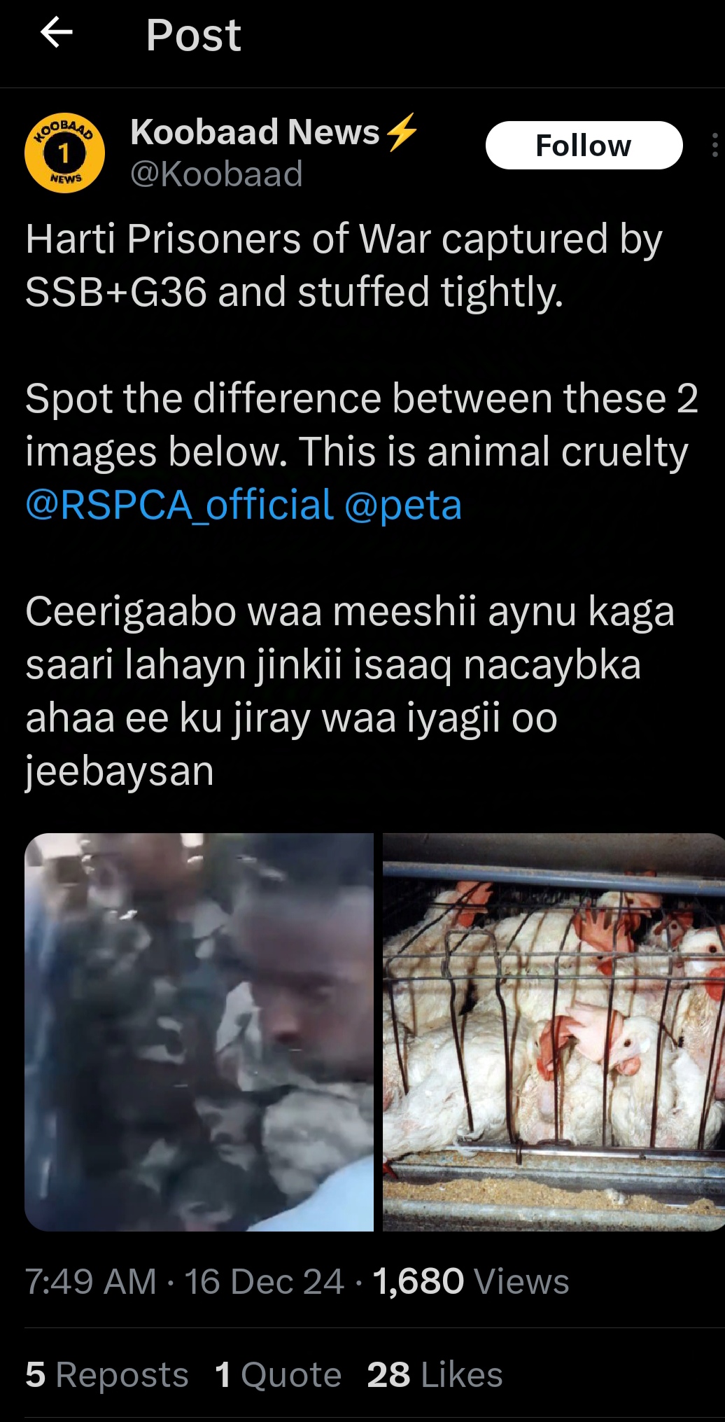Viewport: 725px width, 1422px height.
Task: View the 5 Reposts list
Action: click(107, 1374)
